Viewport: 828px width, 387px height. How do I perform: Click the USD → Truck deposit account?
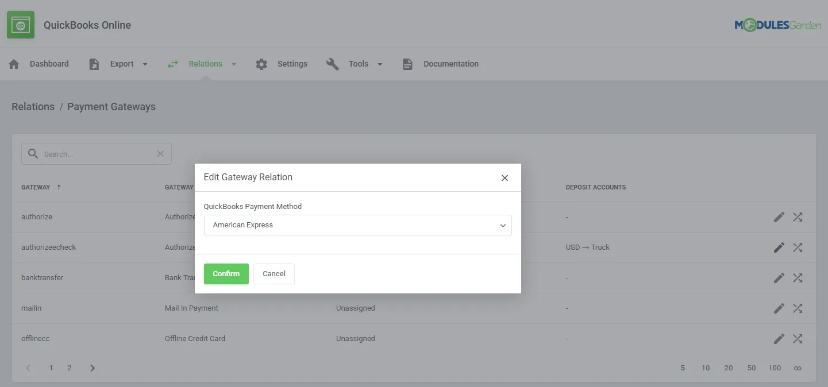(588, 247)
